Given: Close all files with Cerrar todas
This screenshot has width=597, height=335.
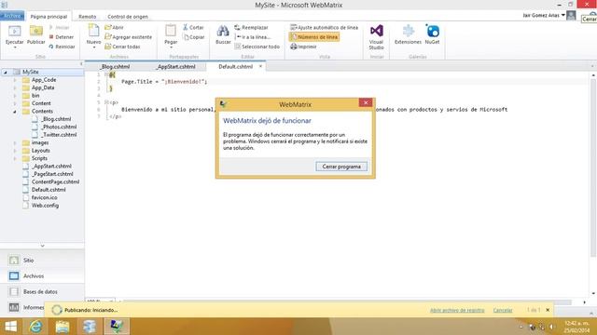Looking at the screenshot, I should 122,47.
